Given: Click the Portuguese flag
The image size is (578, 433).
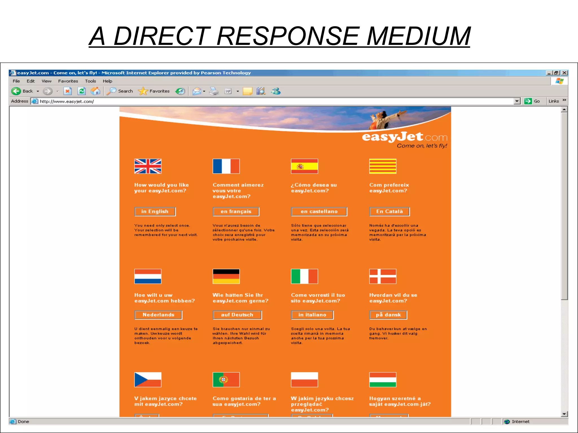Looking at the screenshot, I should pos(226,380).
